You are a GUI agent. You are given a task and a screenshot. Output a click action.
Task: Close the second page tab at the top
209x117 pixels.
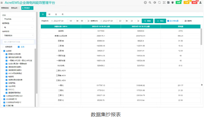(19, 8)
